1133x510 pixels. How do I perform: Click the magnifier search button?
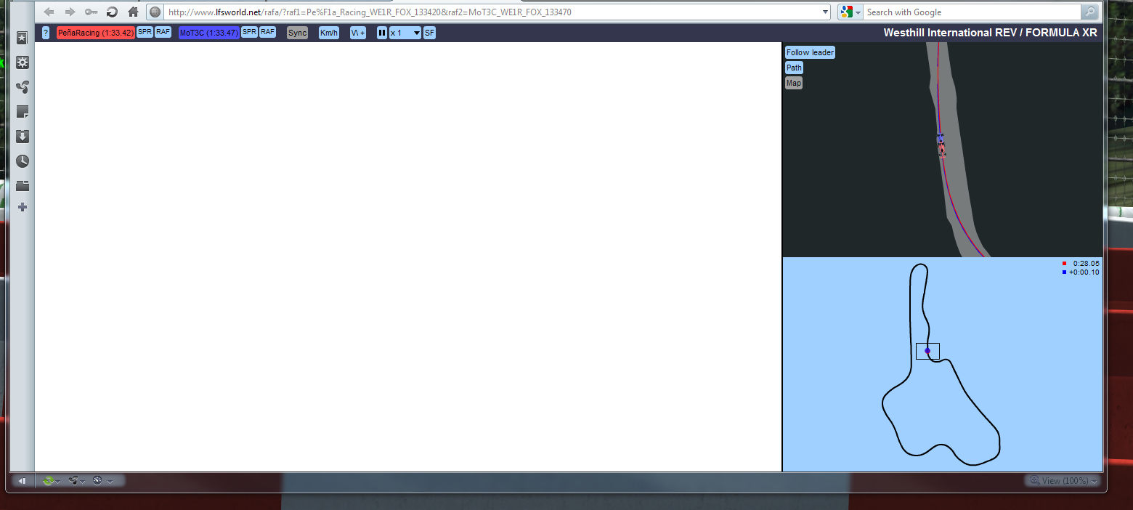[1089, 12]
